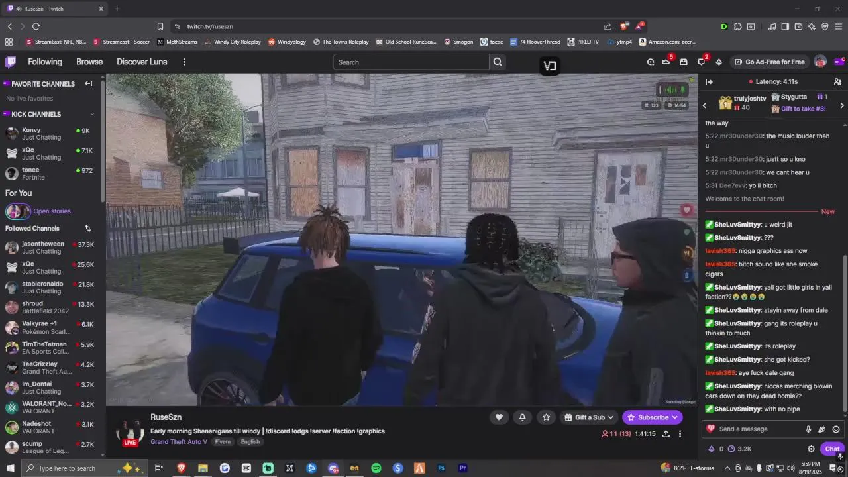
Task: Open the Konvy Kick channel
Action: click(x=51, y=134)
